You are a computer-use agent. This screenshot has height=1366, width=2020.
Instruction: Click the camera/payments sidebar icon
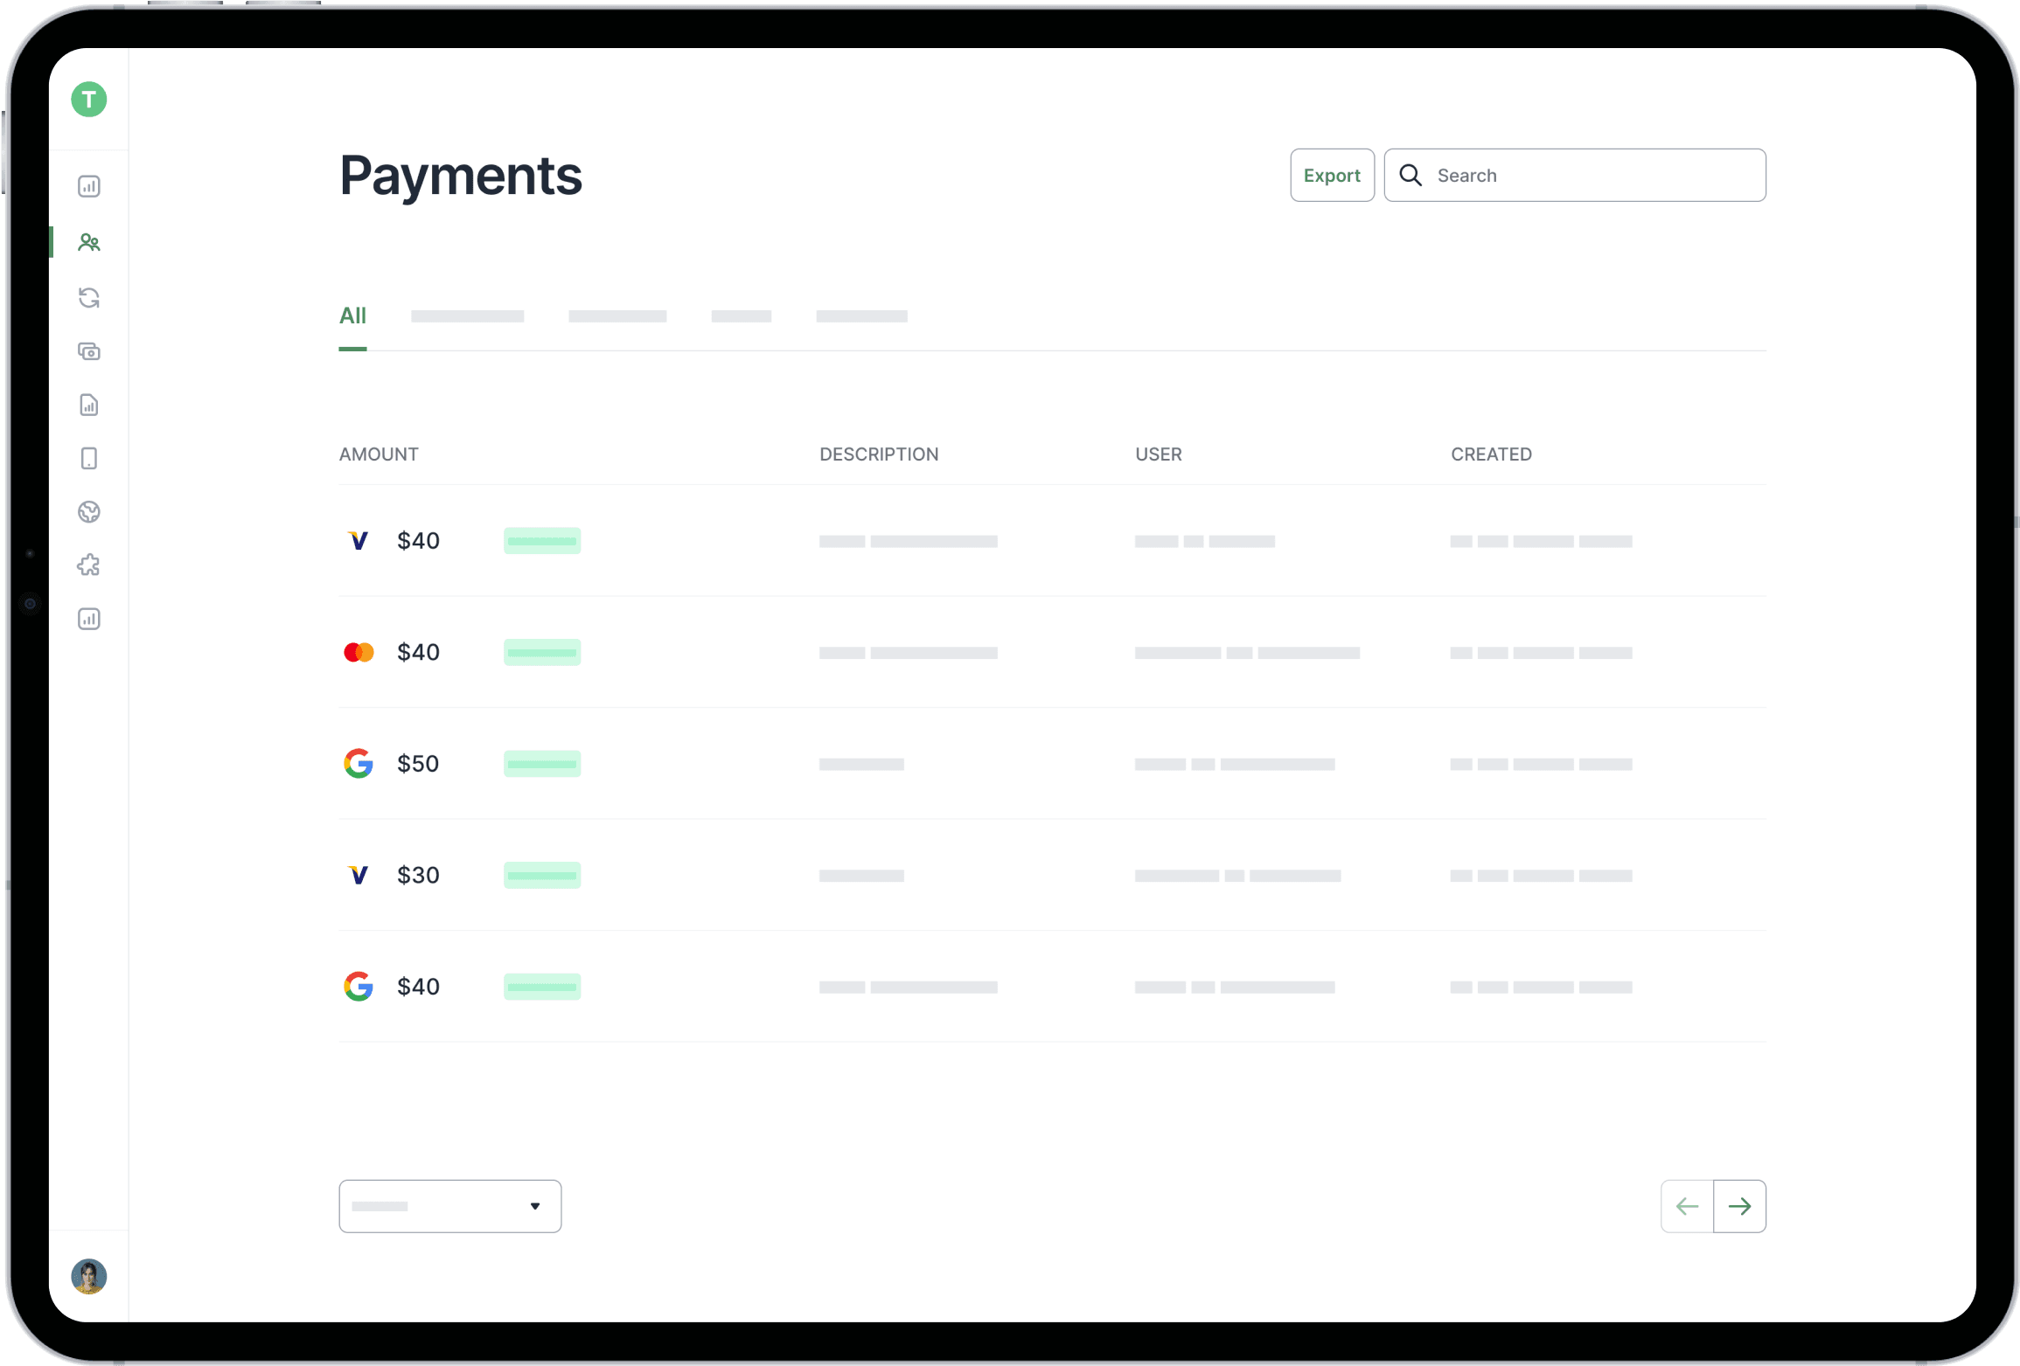[88, 351]
